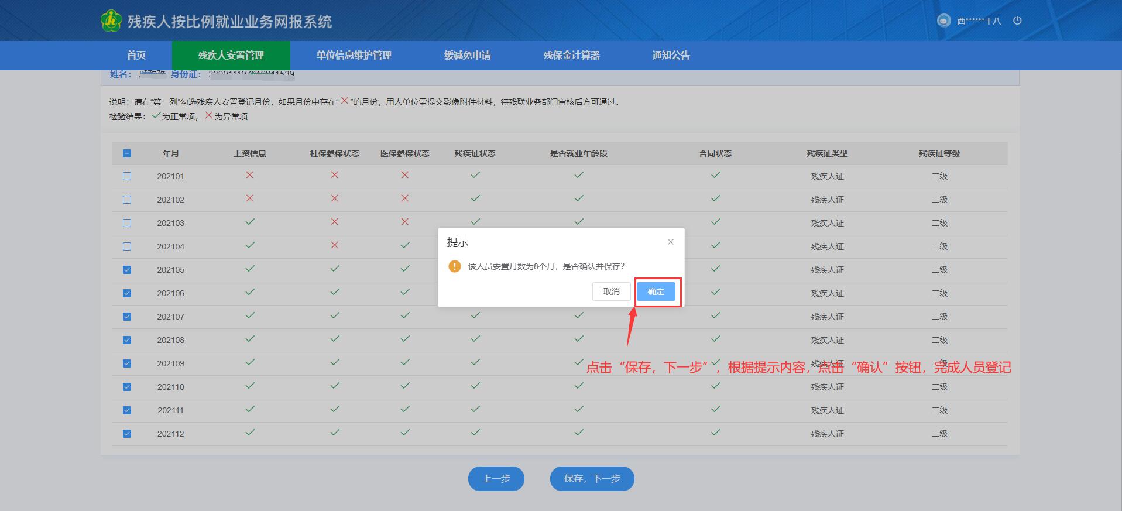Click the power logout icon

[x=1017, y=20]
